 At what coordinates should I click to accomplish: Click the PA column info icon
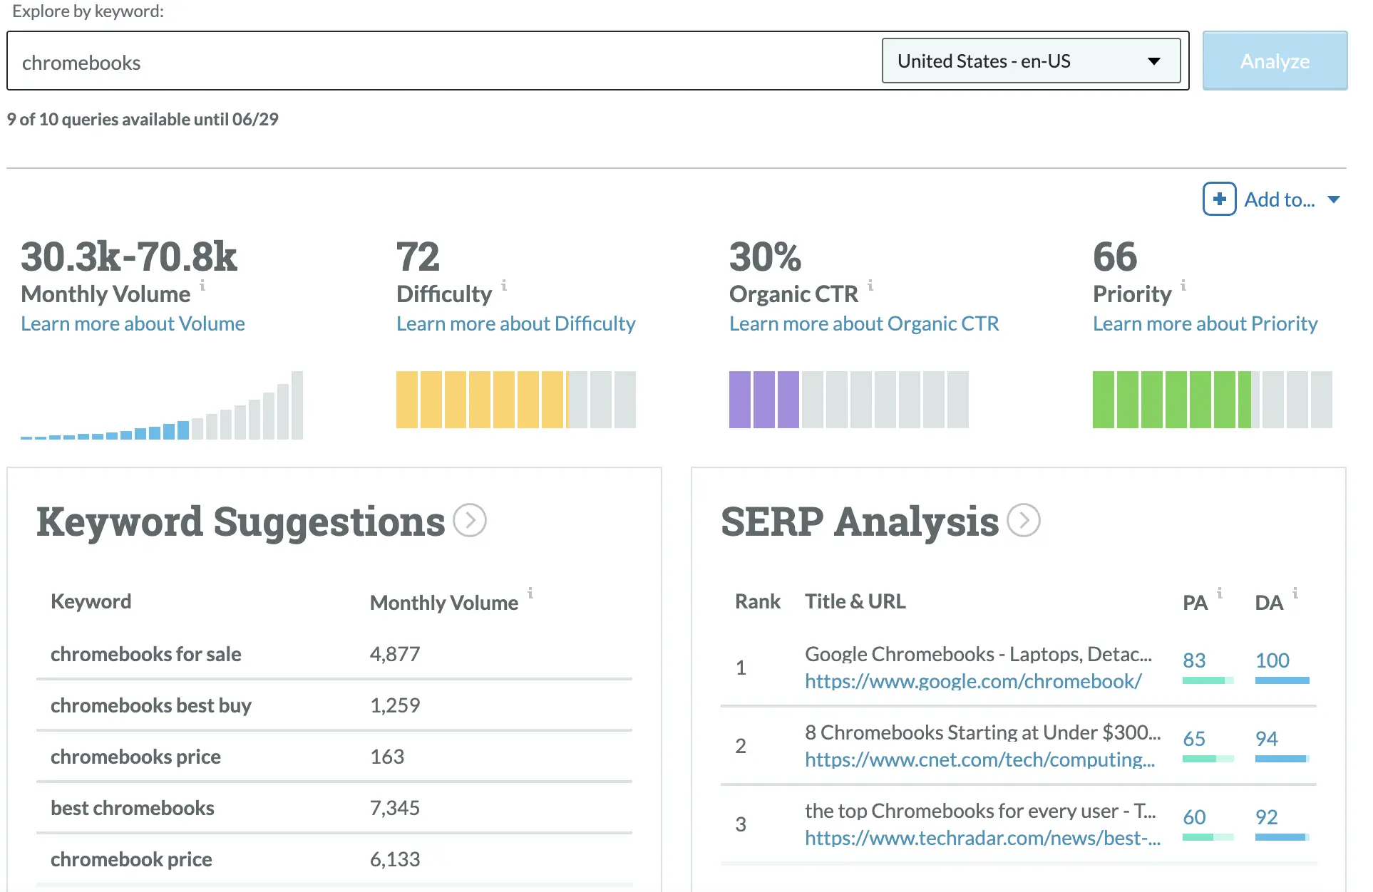click(1220, 593)
